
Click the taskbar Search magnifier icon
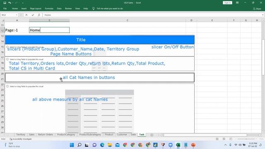pyautogui.click(x=79, y=145)
